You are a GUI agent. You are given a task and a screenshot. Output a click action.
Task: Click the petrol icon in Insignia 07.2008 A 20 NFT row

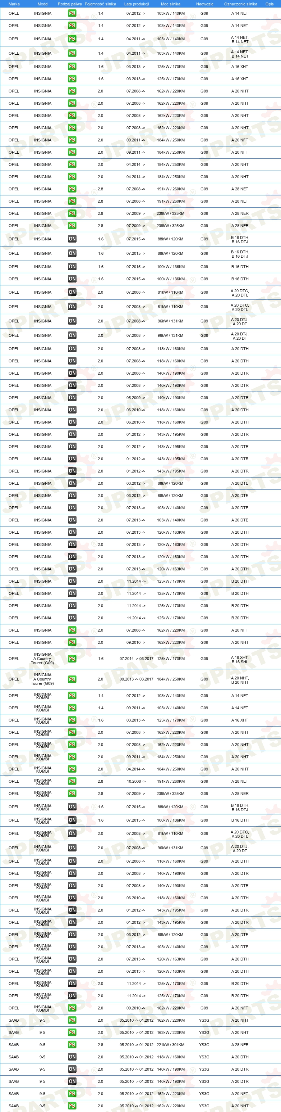72,630
